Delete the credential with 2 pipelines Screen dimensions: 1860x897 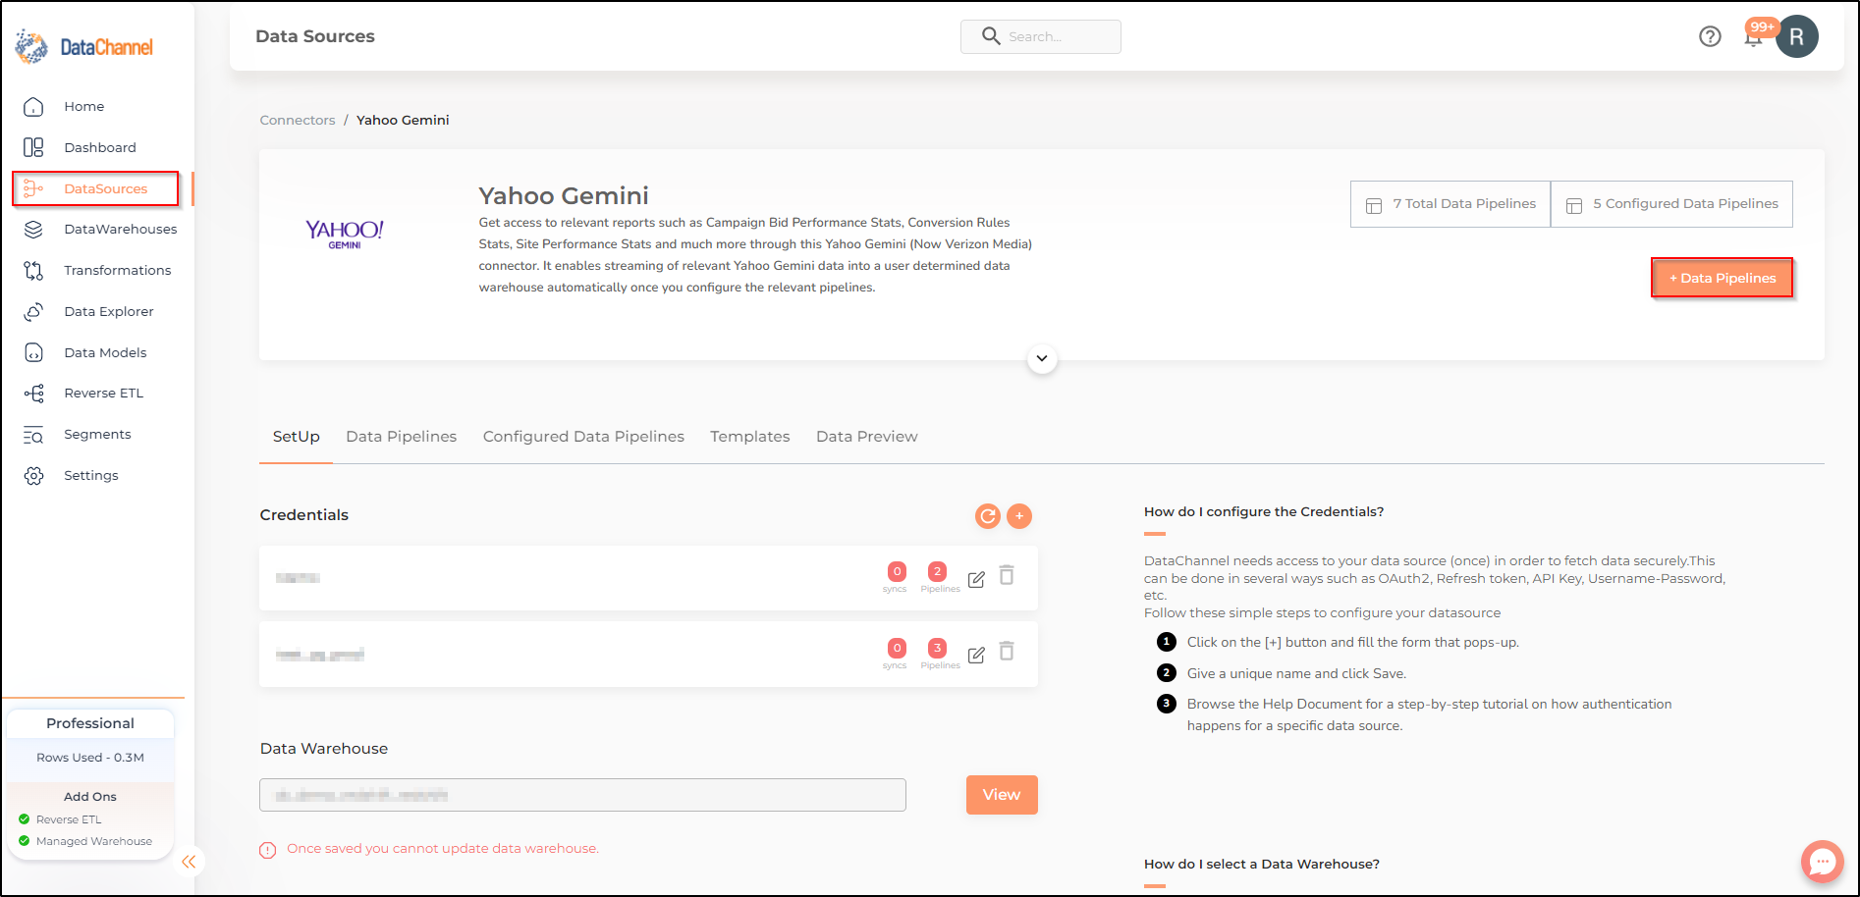(1007, 575)
